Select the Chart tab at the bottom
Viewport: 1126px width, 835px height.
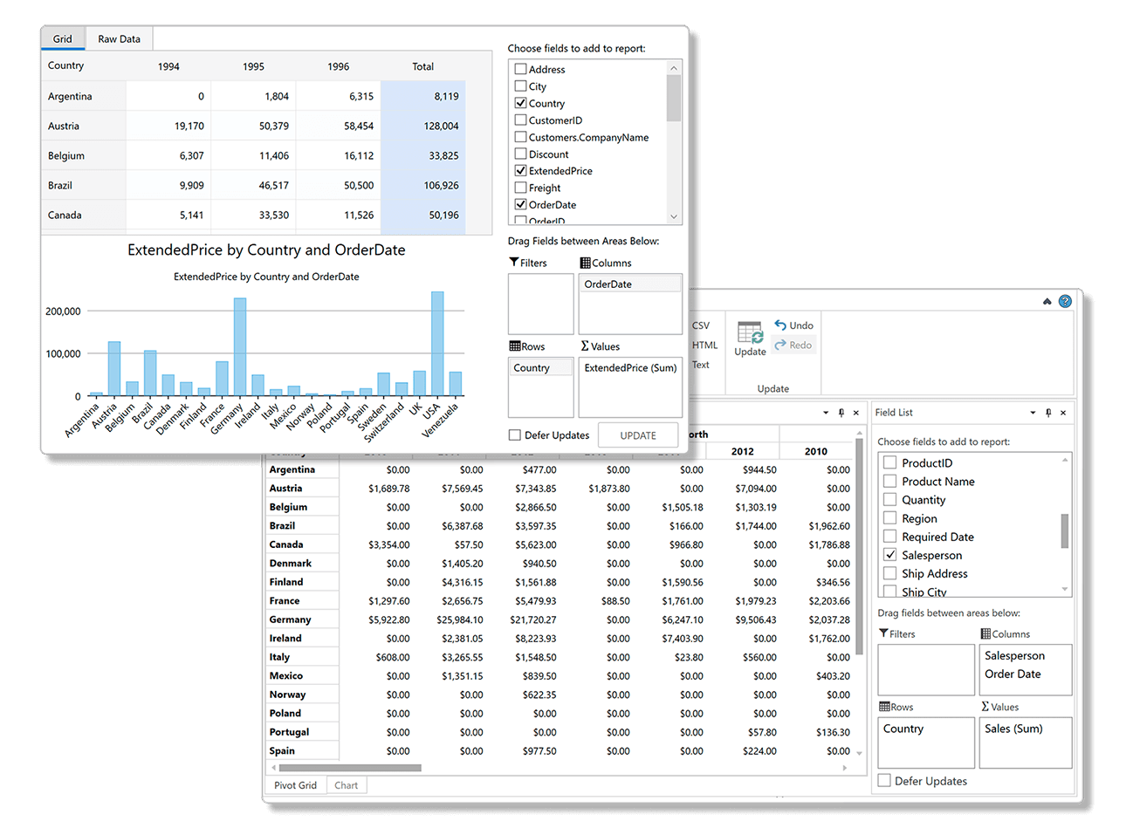coord(347,784)
